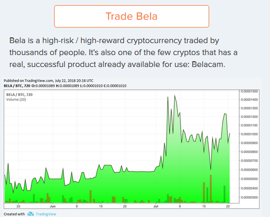Click the 15 July date axis label
This screenshot has width=270, height=217.
coord(204,206)
